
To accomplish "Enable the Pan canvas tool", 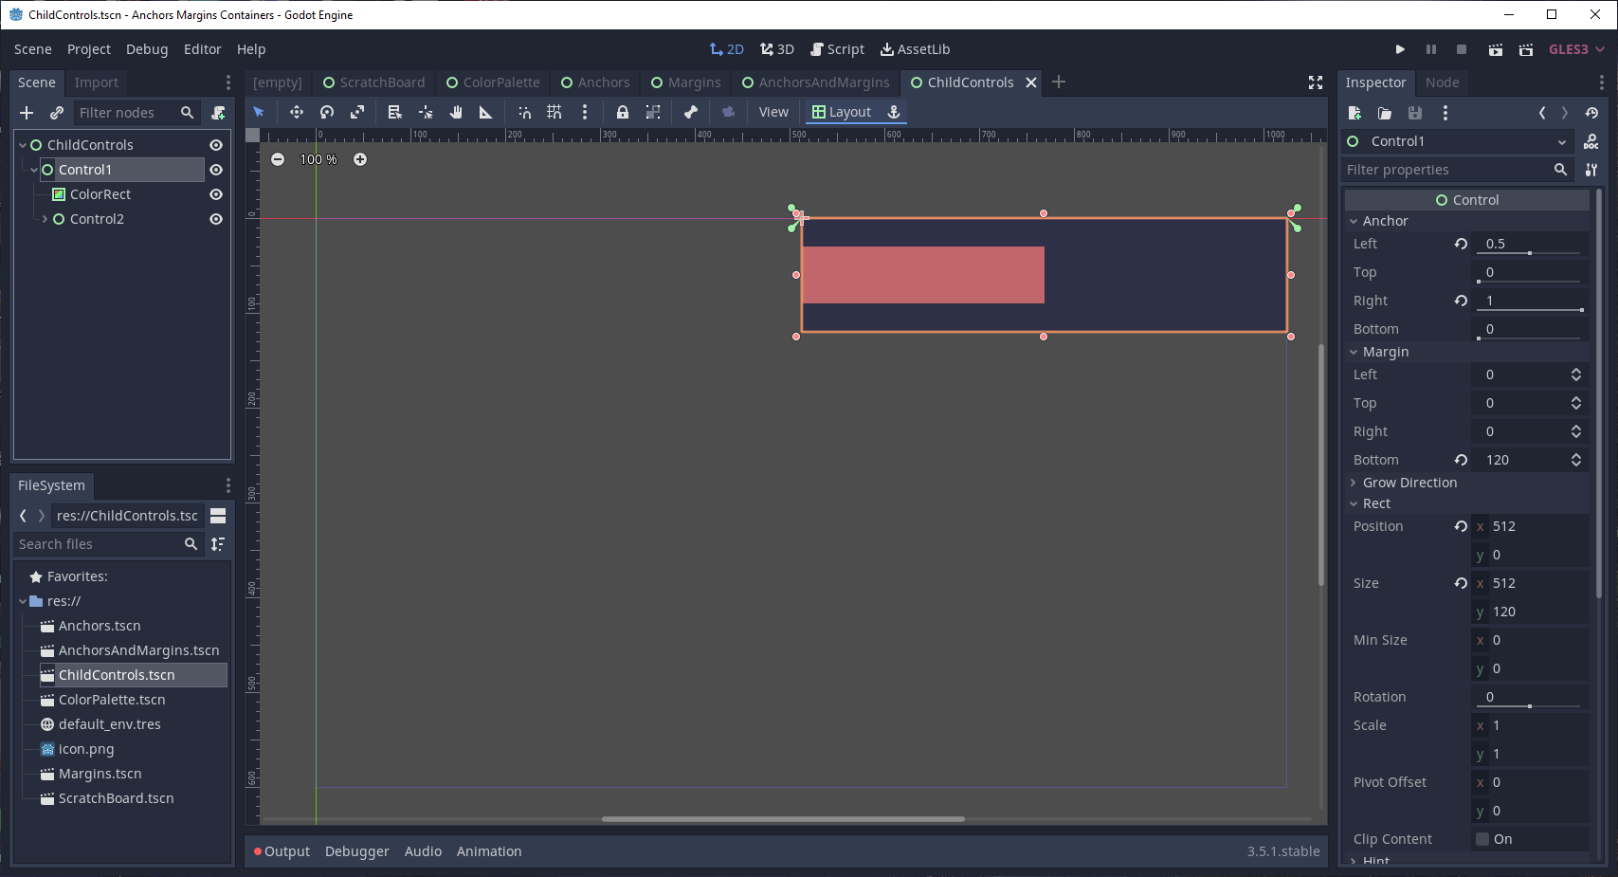I will (456, 112).
